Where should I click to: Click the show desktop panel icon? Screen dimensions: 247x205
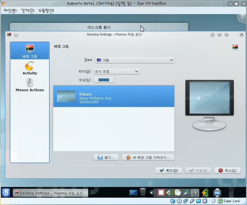click(x=133, y=192)
